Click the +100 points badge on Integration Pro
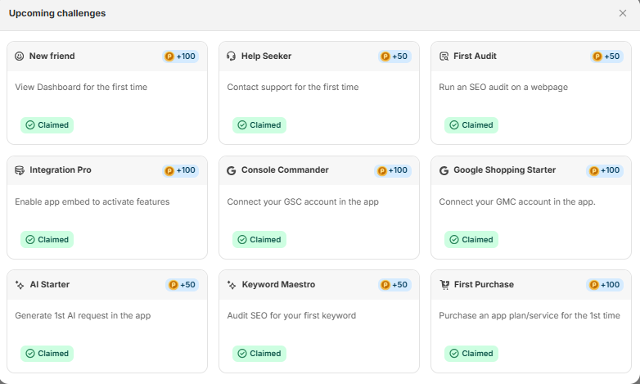The image size is (640, 384). coord(181,170)
